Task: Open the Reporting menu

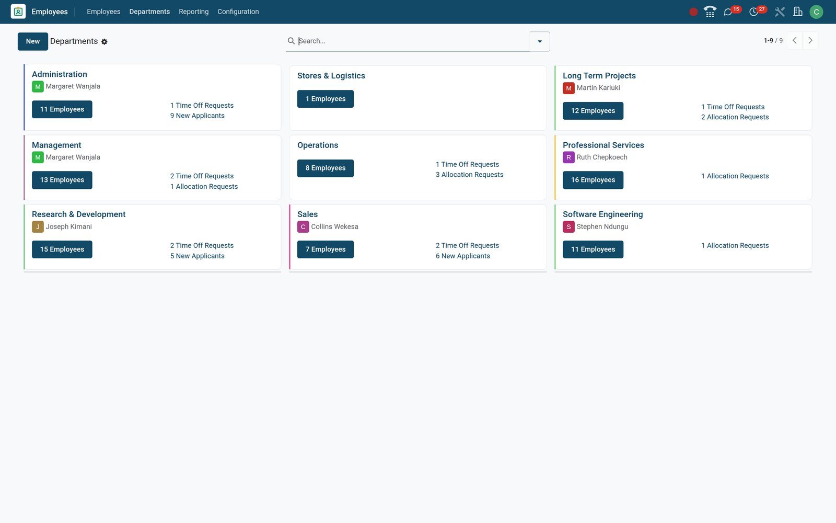Action: (193, 12)
